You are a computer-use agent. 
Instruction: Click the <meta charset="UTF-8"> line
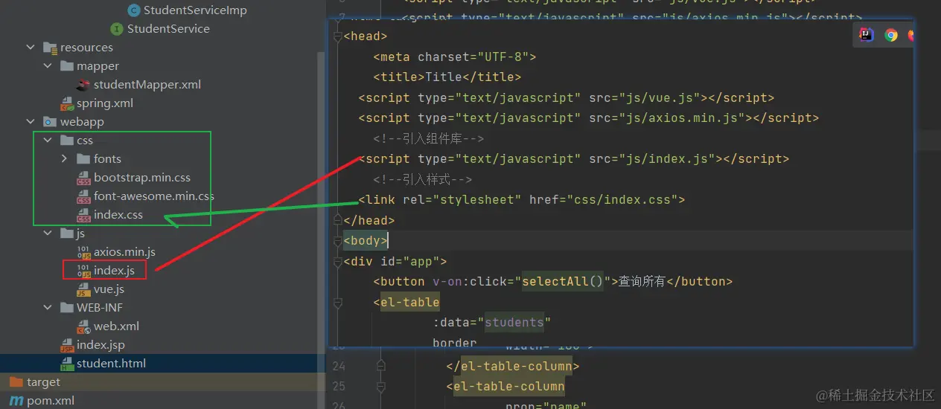[x=455, y=57]
